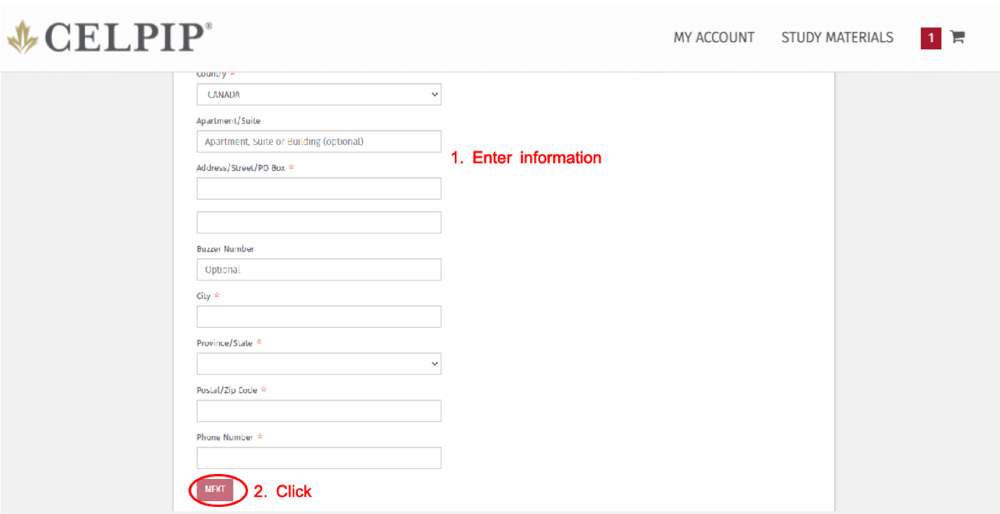Click the Buzzer Number label text
The width and height of the screenshot is (1000, 514).
coord(225,249)
